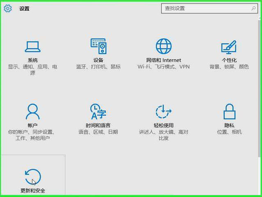This screenshot has width=262, height=197.
Task: Select the 背景、锁屏、颜色 description
Action: 229,67
